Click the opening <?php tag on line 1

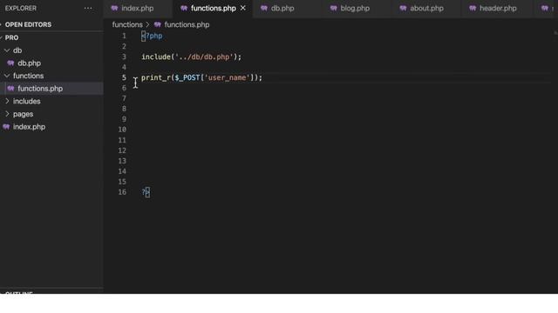coord(152,36)
